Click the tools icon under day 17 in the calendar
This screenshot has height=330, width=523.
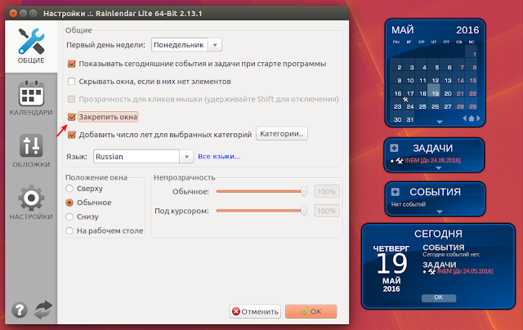coord(405,99)
